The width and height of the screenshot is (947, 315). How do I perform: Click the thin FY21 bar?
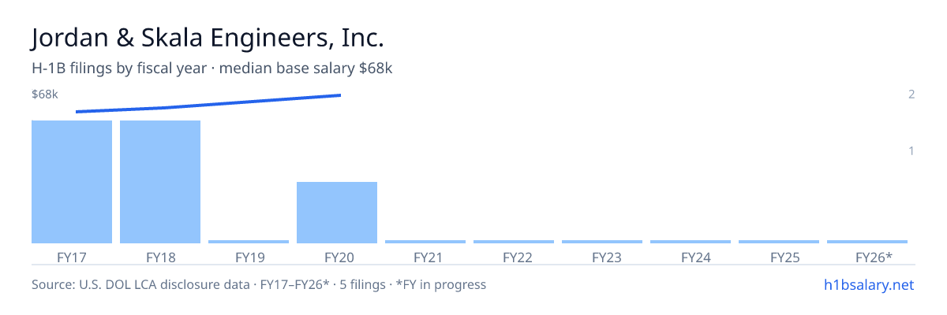tap(425, 242)
